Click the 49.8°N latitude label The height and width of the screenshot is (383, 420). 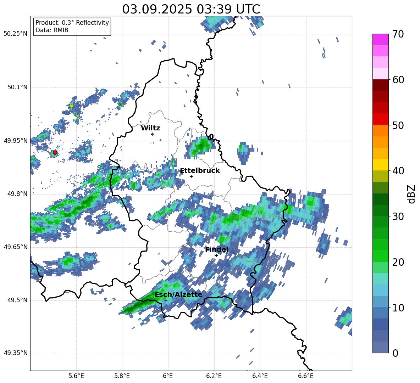click(x=17, y=194)
